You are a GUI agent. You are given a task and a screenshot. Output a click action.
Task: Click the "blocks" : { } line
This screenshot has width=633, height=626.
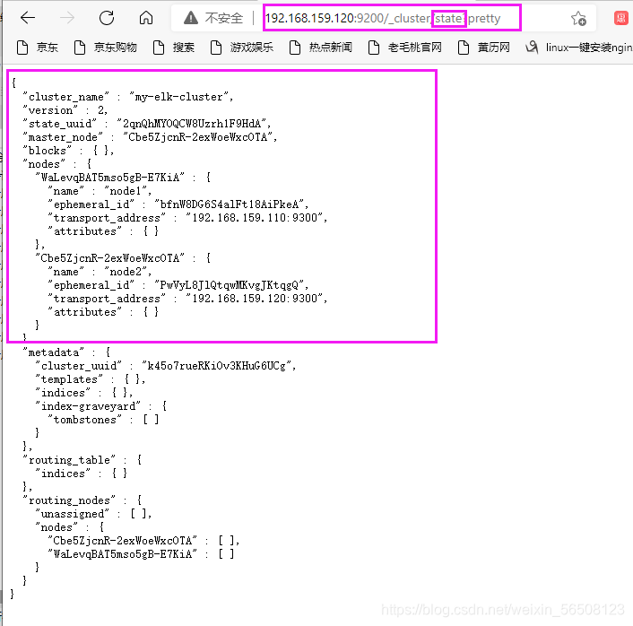click(x=68, y=151)
